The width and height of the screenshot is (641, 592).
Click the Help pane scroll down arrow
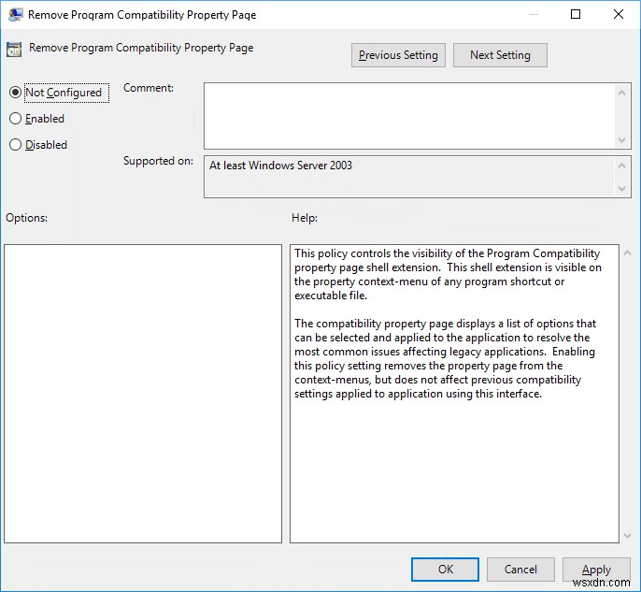(x=628, y=536)
